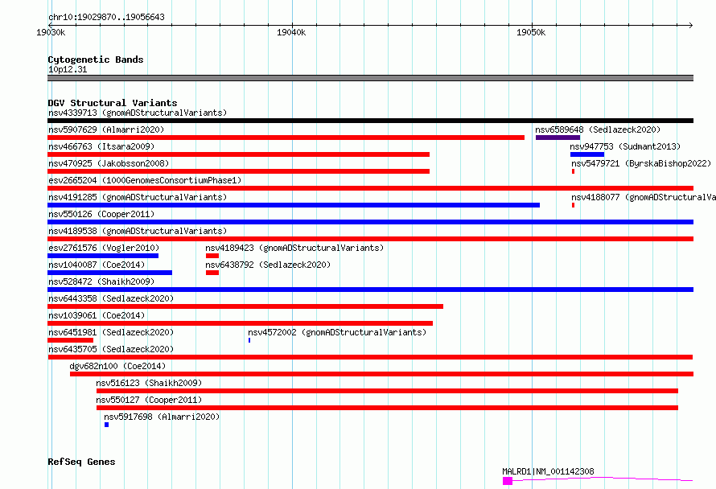This screenshot has width=716, height=489.
Task: Click the nsv4572002 (gnomADStructuralVariants) label
Action: 337,332
